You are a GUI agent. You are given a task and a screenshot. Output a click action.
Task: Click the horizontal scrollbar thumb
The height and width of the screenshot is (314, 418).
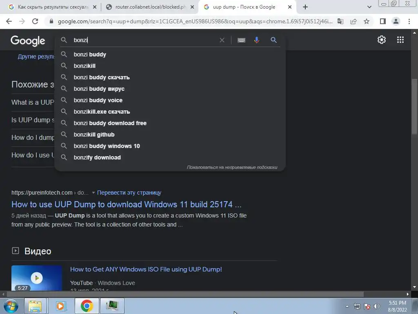click(x=185, y=294)
